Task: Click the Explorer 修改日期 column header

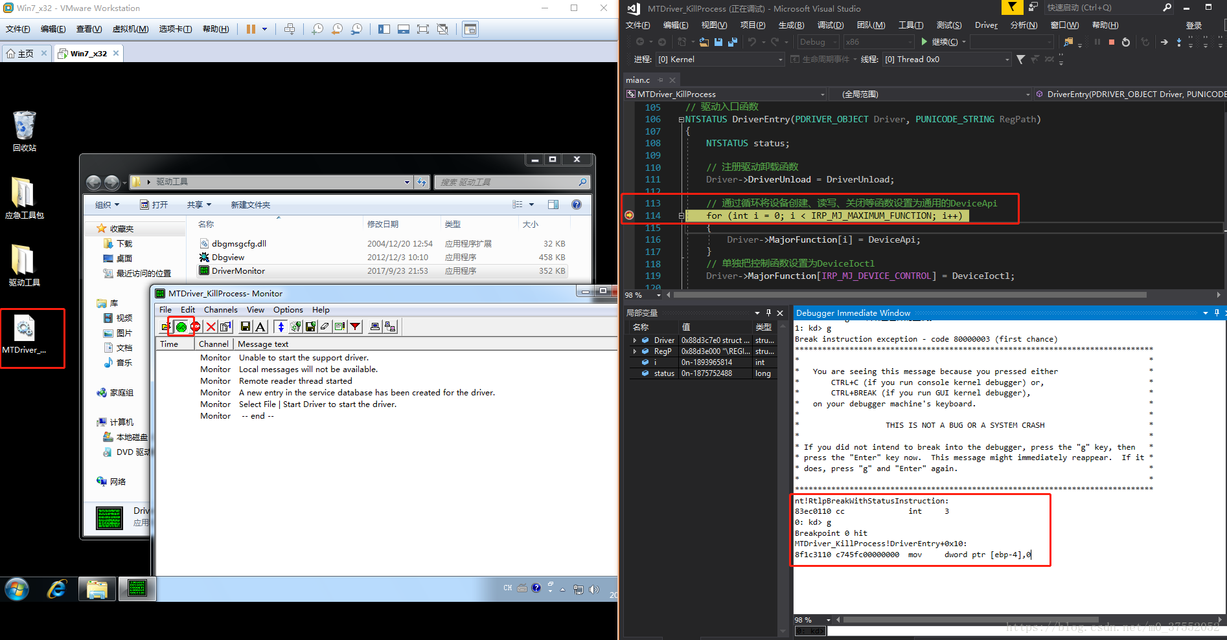Action: tap(383, 224)
